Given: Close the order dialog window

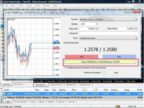Looking at the screenshot, I should click(137, 12).
